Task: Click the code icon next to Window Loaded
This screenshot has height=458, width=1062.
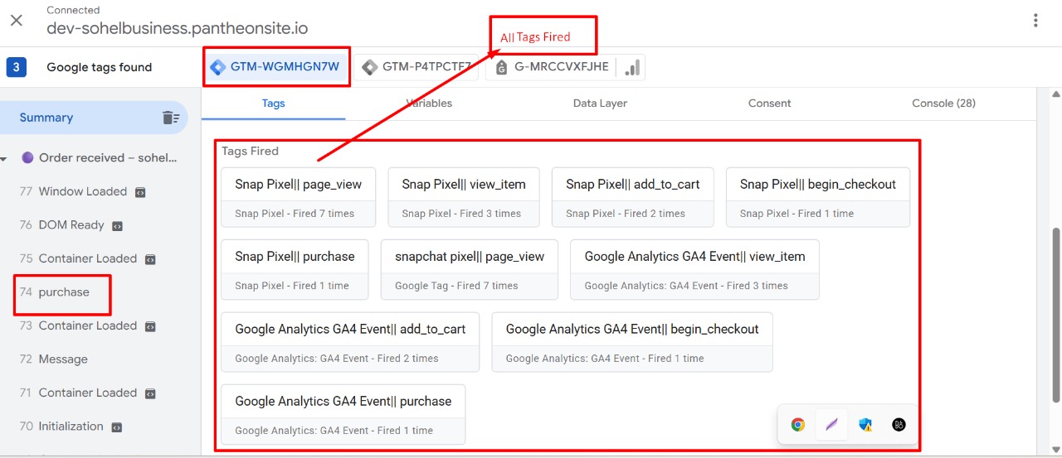Action: pyautogui.click(x=140, y=192)
